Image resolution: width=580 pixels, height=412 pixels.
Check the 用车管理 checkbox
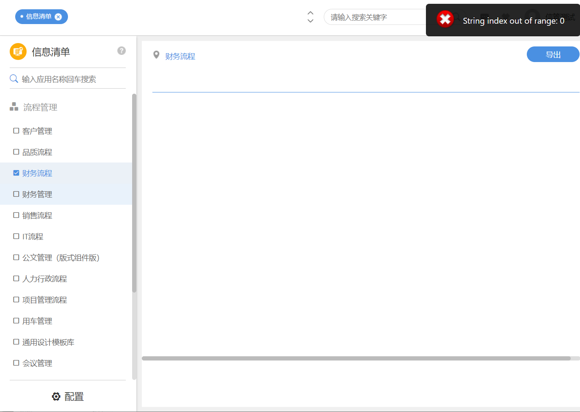[16, 321]
